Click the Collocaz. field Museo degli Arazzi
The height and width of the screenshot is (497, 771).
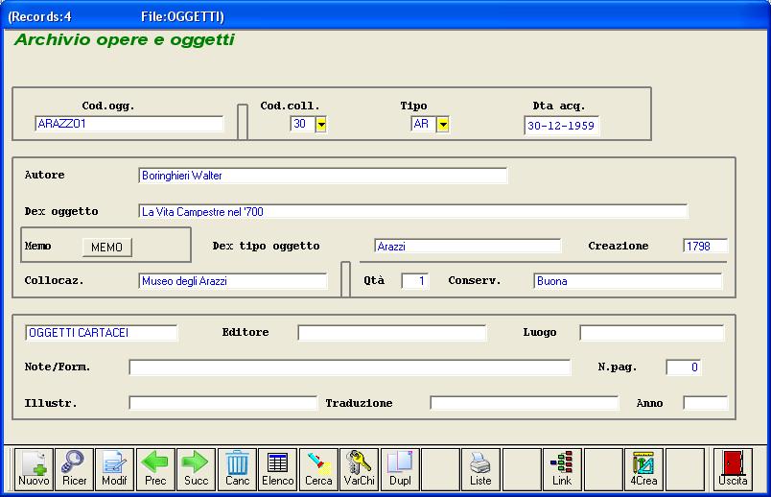pos(233,281)
